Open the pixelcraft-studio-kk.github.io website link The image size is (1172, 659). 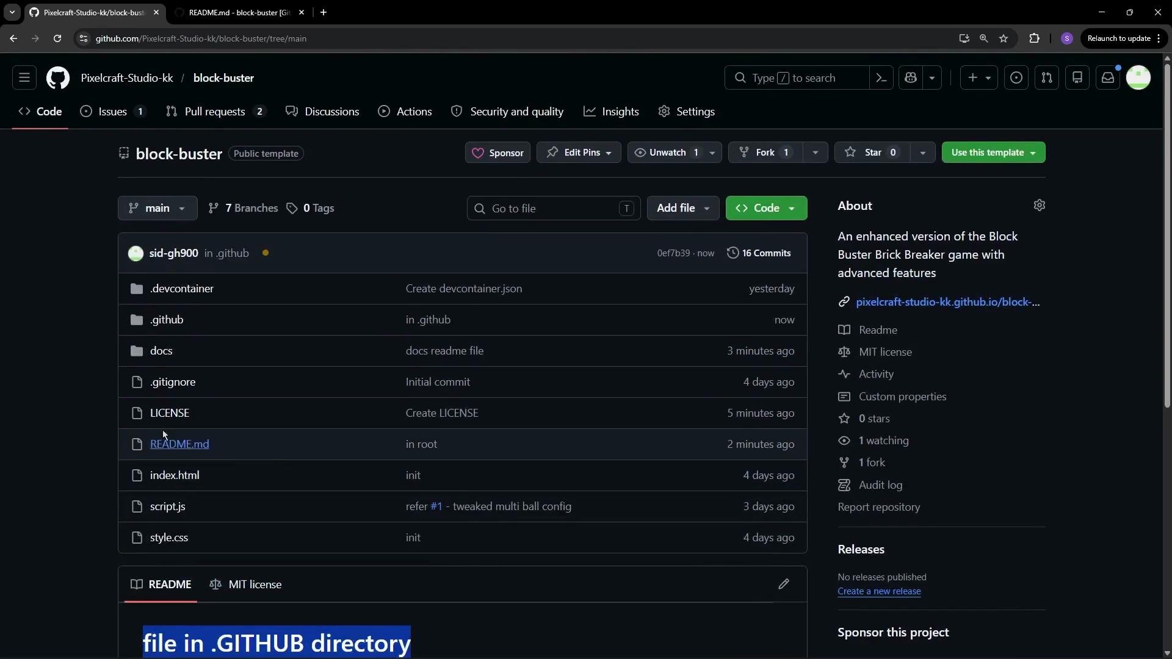click(947, 302)
